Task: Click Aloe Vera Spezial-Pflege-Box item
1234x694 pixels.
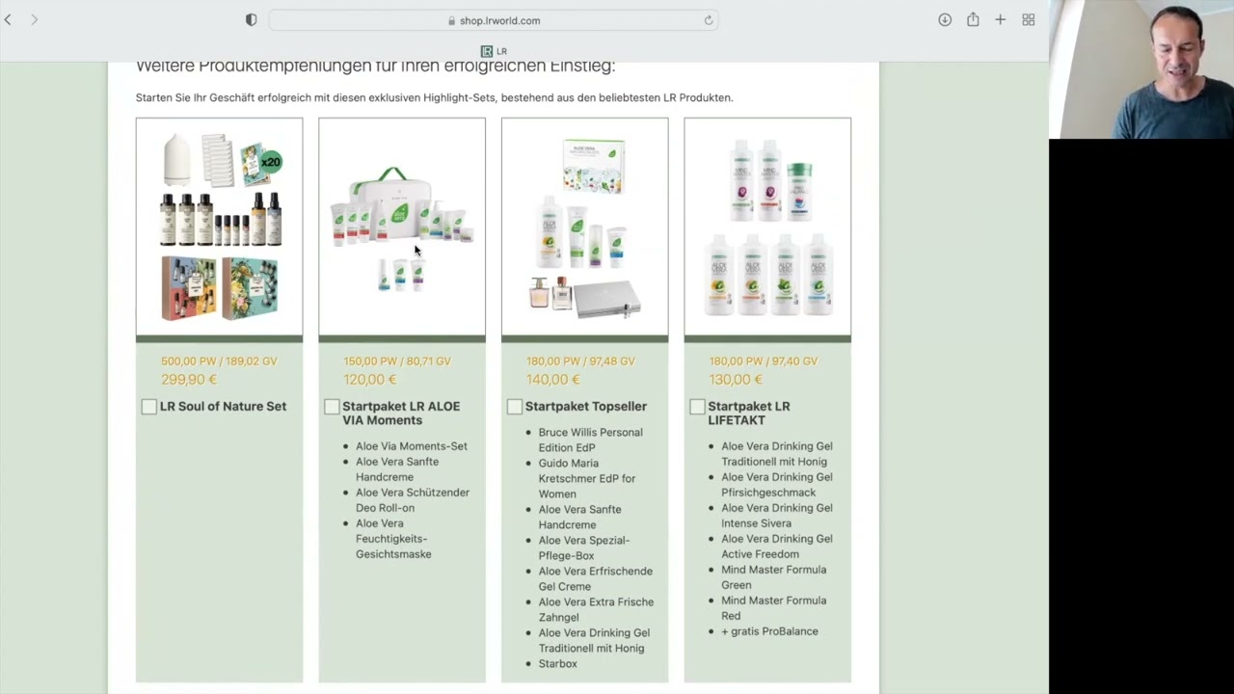Action: [584, 548]
